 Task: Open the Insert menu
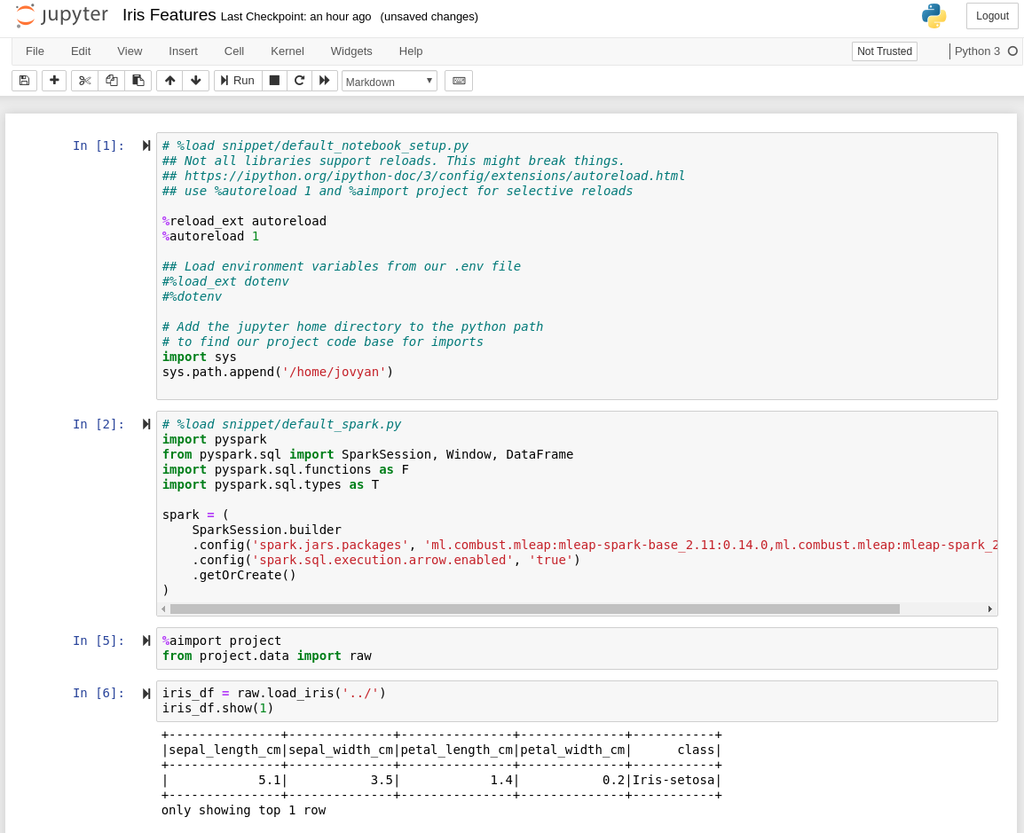click(183, 51)
